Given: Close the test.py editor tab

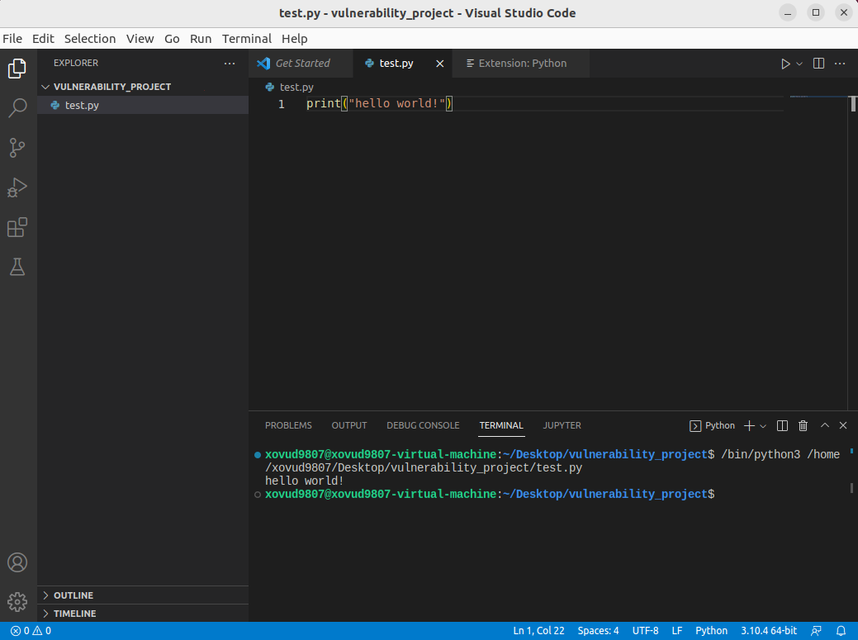Looking at the screenshot, I should [440, 64].
